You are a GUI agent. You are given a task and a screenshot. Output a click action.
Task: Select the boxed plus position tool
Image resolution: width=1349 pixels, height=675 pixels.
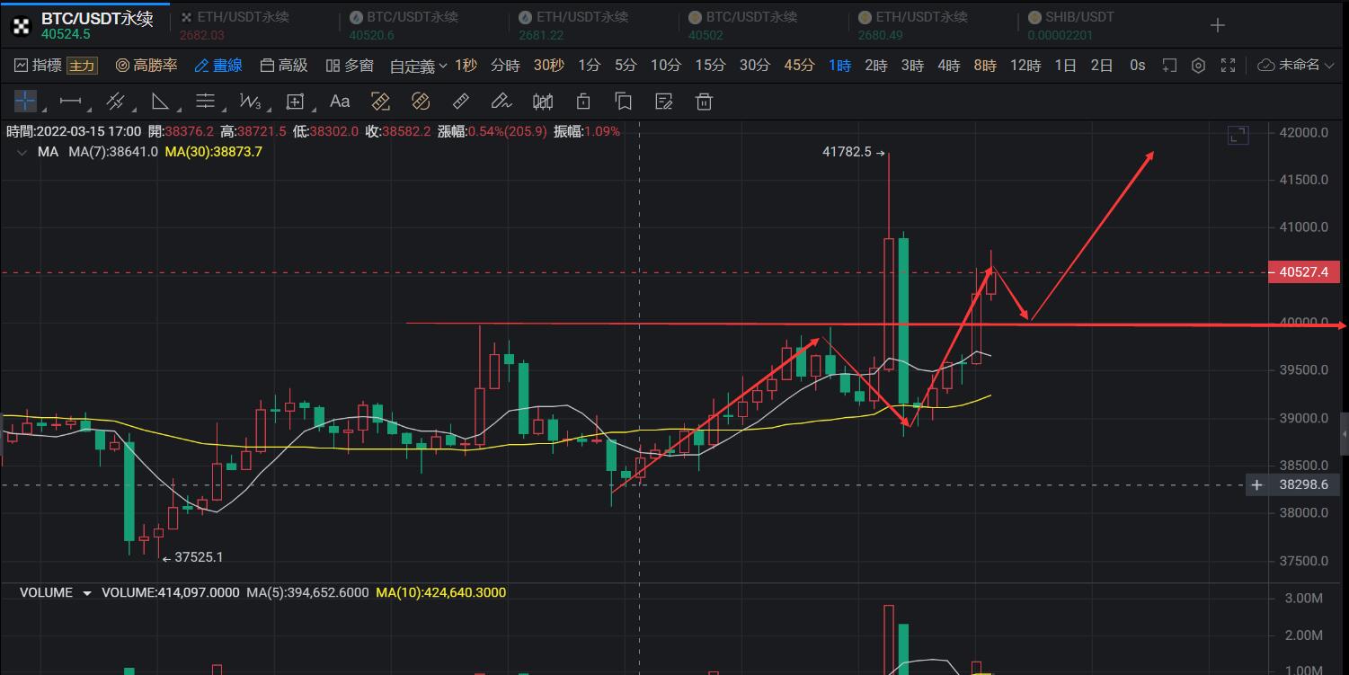coord(295,101)
